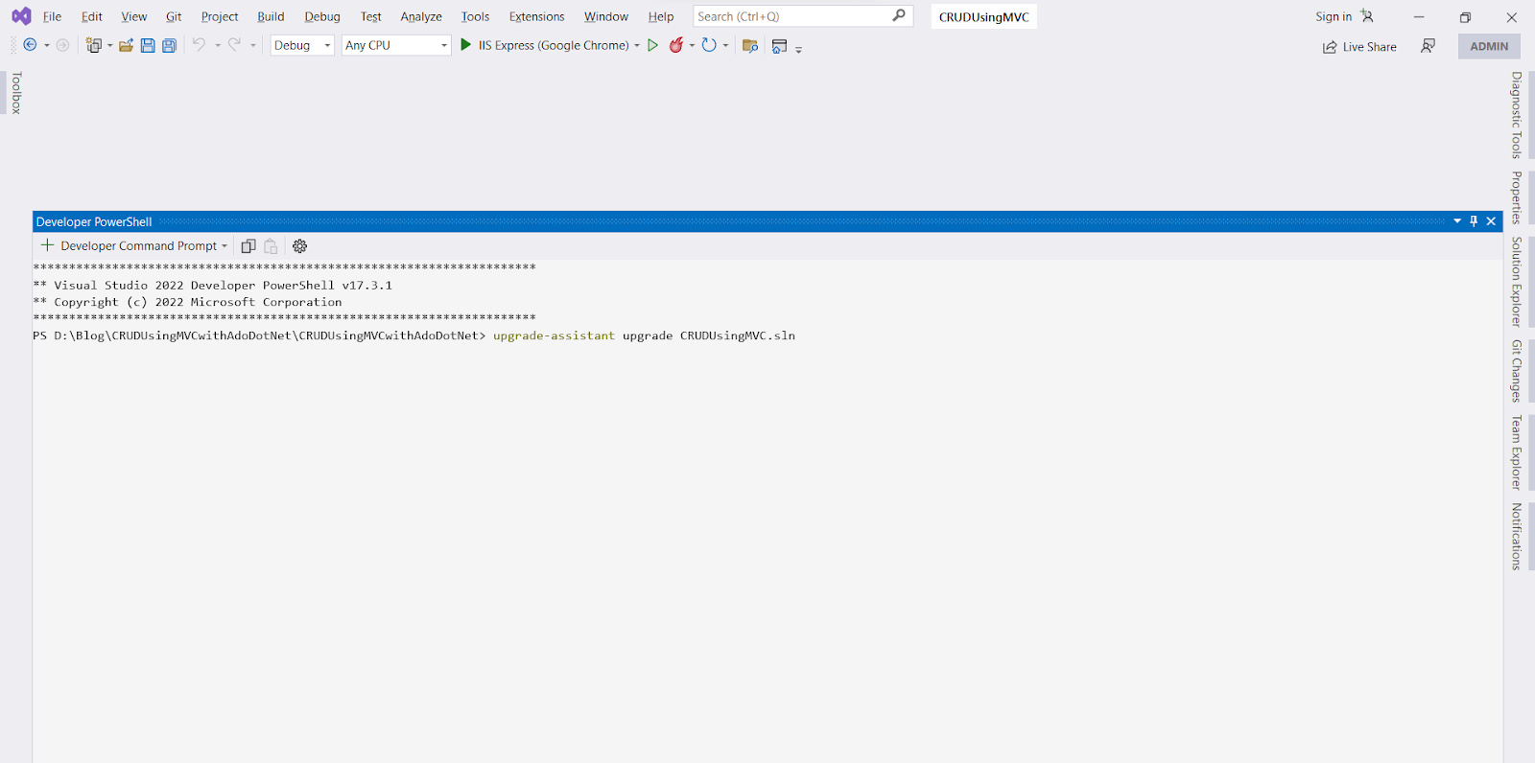Click the Search (Ctrl+Q) box
This screenshot has width=1535, height=763.
pos(803,16)
